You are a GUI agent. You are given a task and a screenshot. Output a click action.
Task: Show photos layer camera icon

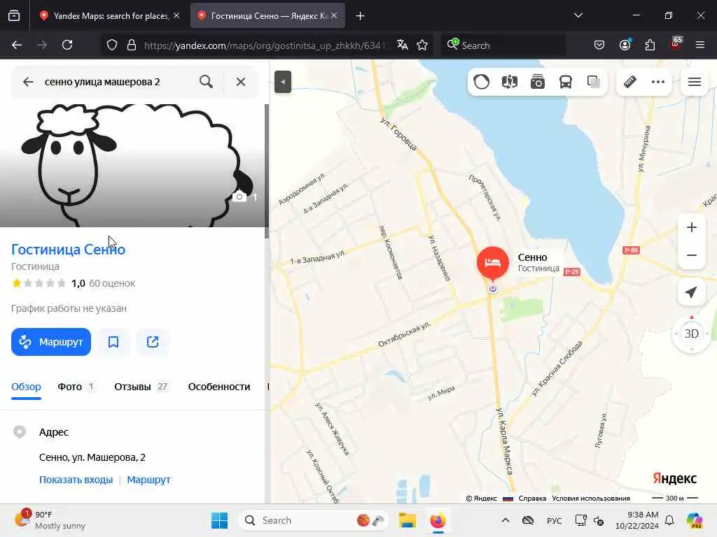click(x=538, y=82)
